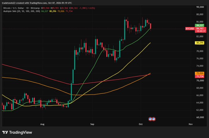Click the 86,000 price axis label
Screen dimensions: 209x138
(x=200, y=22)
